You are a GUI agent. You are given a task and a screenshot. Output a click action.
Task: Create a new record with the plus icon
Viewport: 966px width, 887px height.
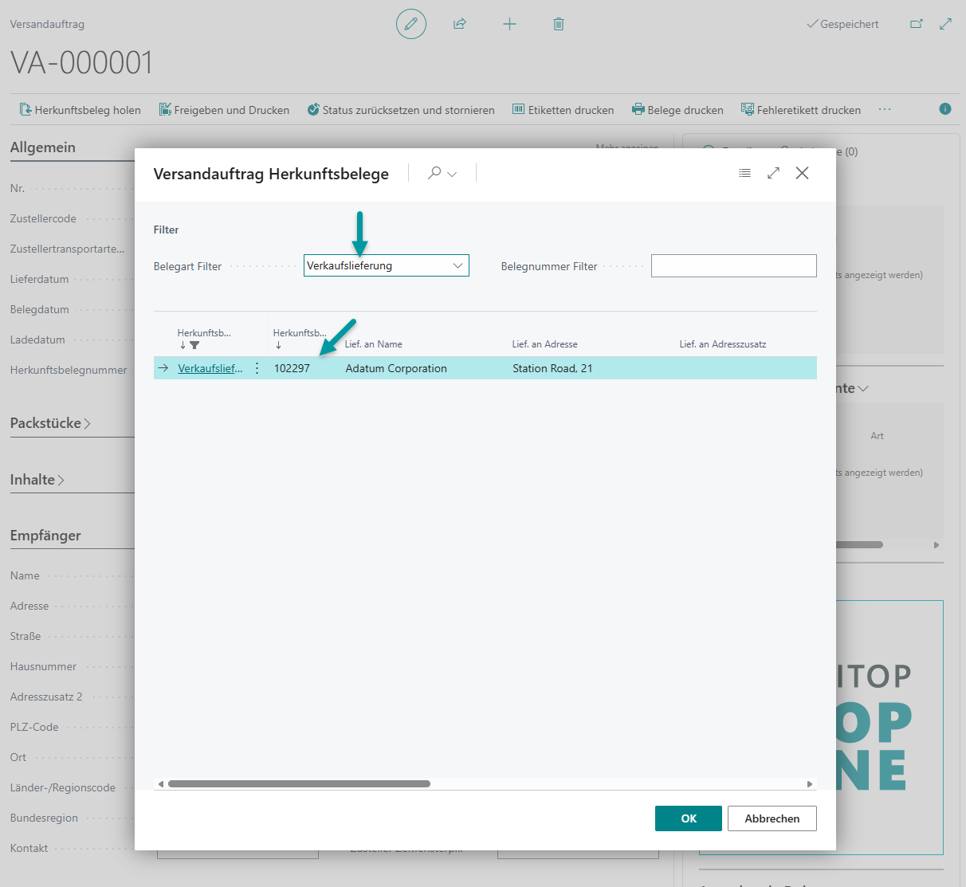(x=509, y=24)
